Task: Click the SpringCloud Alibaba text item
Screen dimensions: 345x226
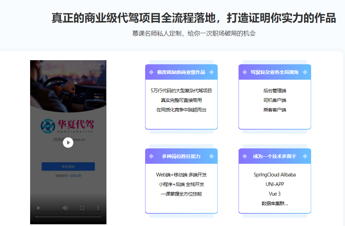Action: (x=274, y=175)
